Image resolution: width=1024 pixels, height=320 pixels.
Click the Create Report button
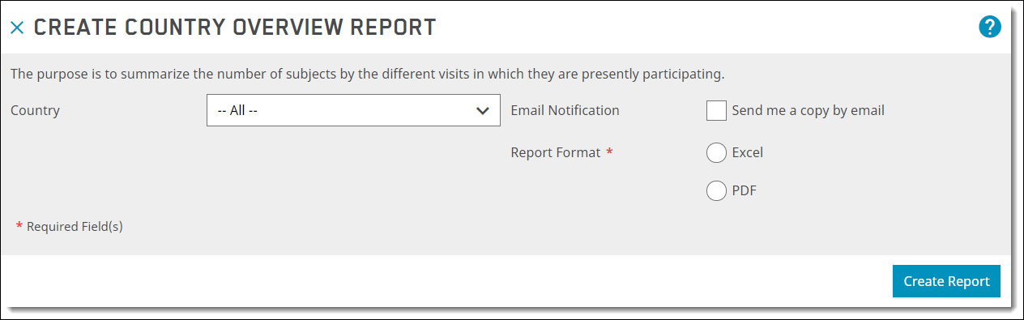click(x=946, y=281)
